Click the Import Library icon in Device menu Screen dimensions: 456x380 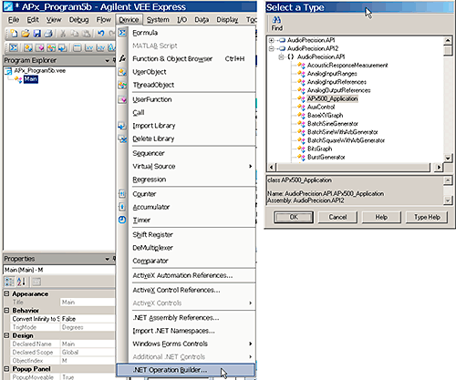[x=122, y=126]
